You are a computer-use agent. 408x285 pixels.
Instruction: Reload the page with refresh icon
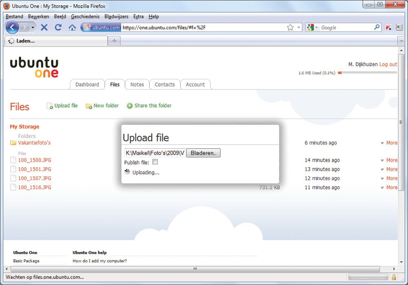pos(58,27)
